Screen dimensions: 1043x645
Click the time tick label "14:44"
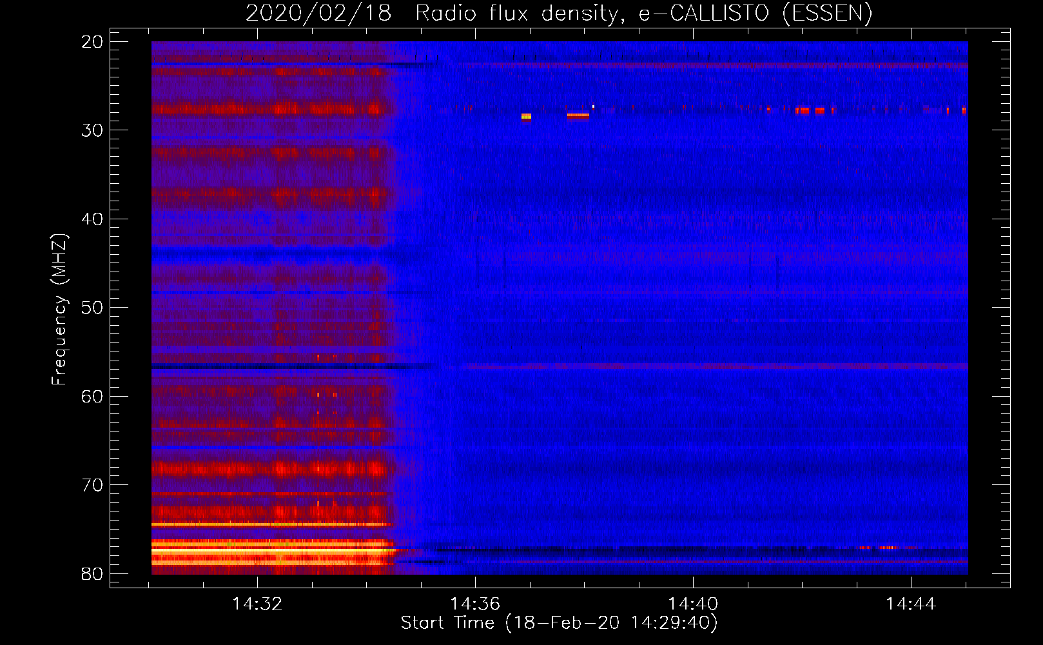coord(911,604)
